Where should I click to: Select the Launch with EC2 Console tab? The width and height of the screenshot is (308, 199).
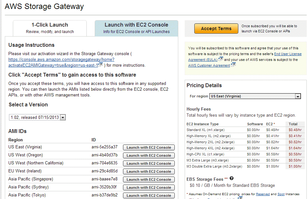coord(136,28)
